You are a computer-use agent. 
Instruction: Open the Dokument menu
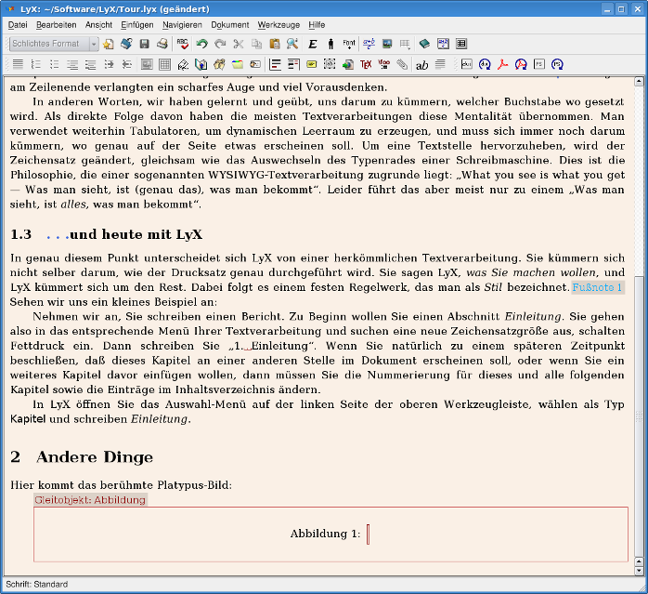coord(230,25)
